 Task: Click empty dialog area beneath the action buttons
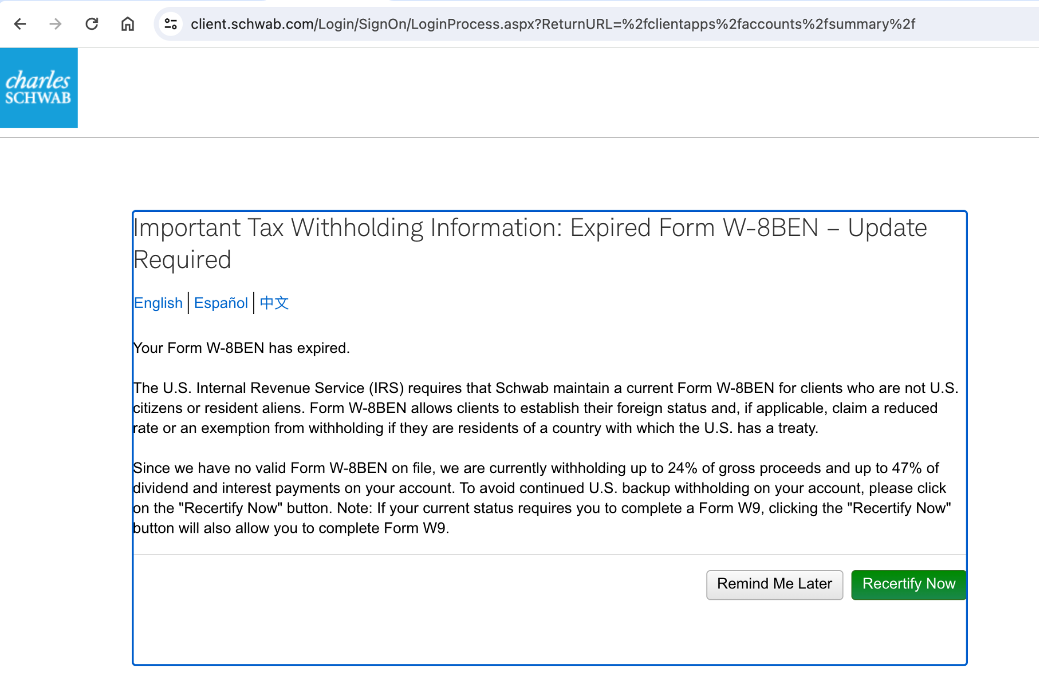[x=550, y=633]
